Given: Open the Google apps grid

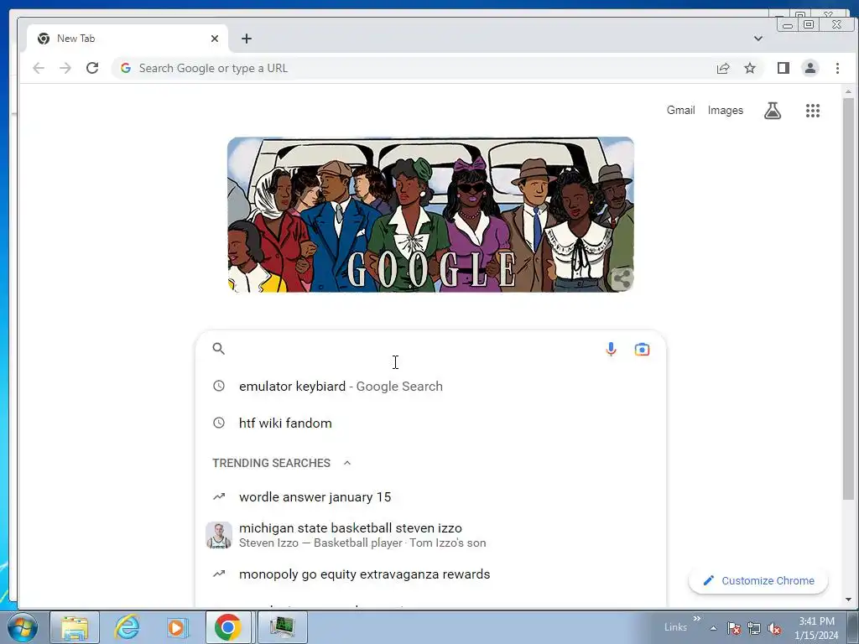Looking at the screenshot, I should click(813, 111).
